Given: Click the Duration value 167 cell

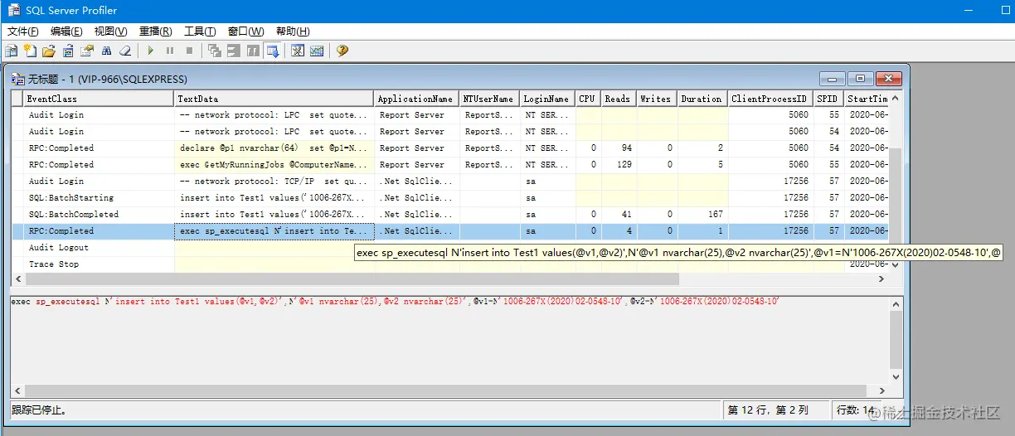Looking at the screenshot, I should 702,215.
